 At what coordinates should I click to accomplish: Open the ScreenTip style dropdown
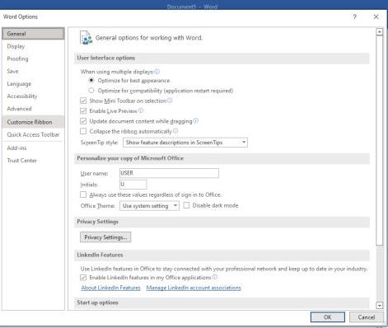click(185, 143)
